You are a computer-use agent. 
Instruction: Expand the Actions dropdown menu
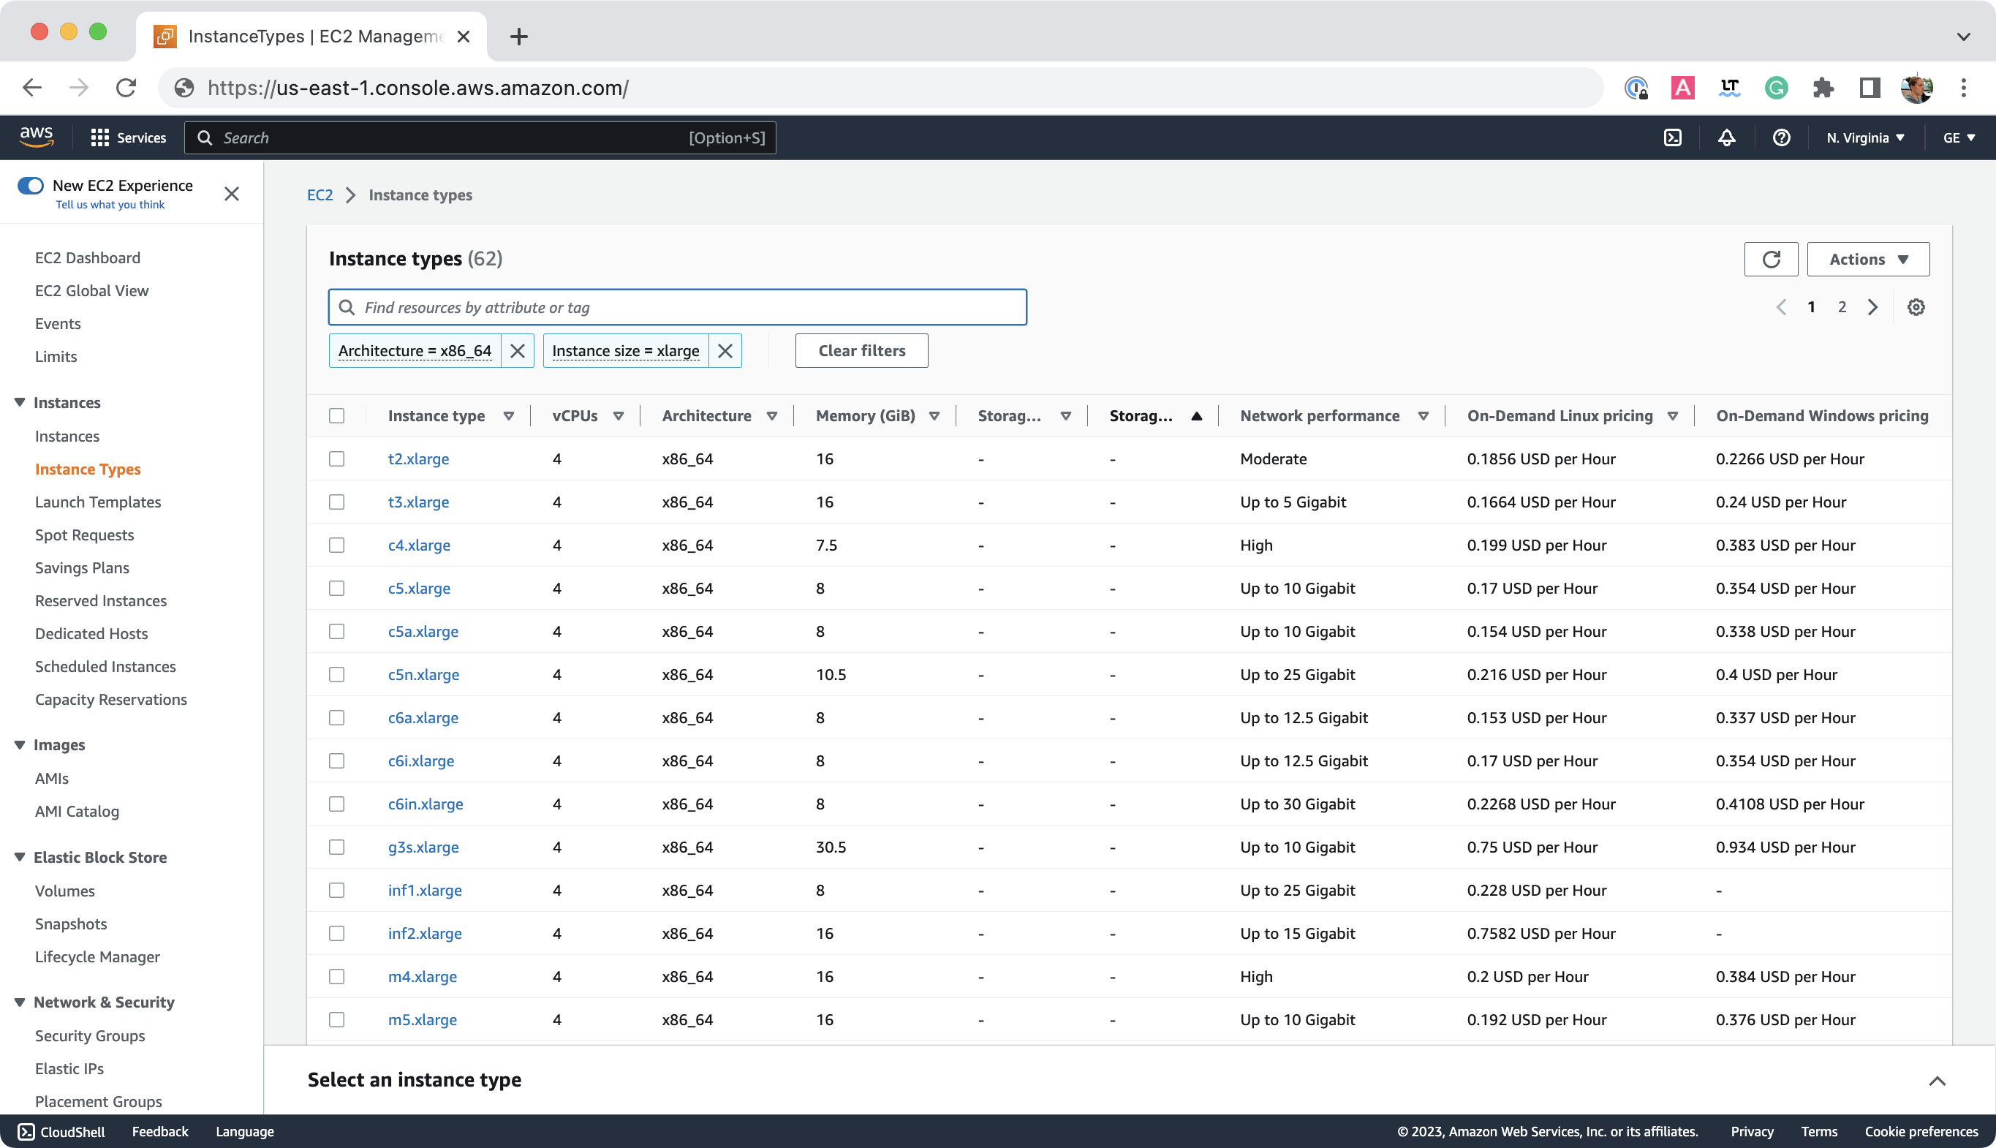pos(1867,260)
